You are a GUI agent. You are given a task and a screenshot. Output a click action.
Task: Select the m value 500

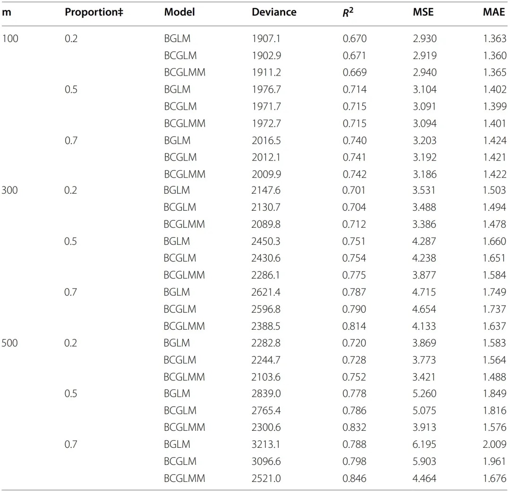coord(9,342)
